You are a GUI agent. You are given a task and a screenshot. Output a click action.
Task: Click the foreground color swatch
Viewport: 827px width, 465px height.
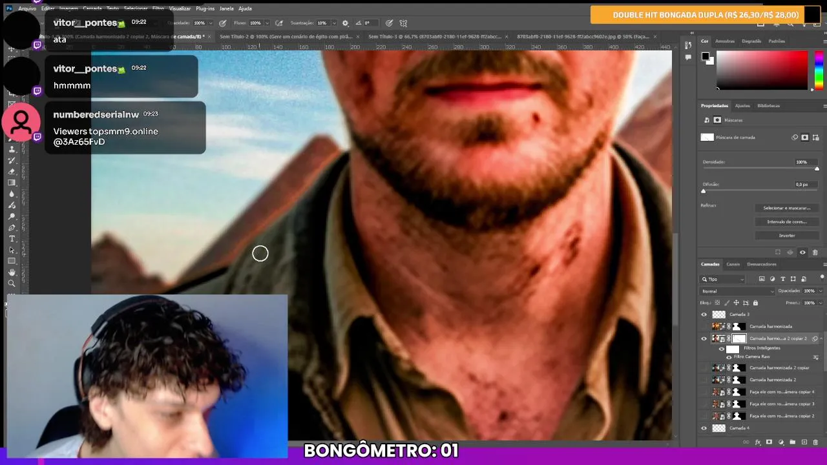(x=706, y=56)
